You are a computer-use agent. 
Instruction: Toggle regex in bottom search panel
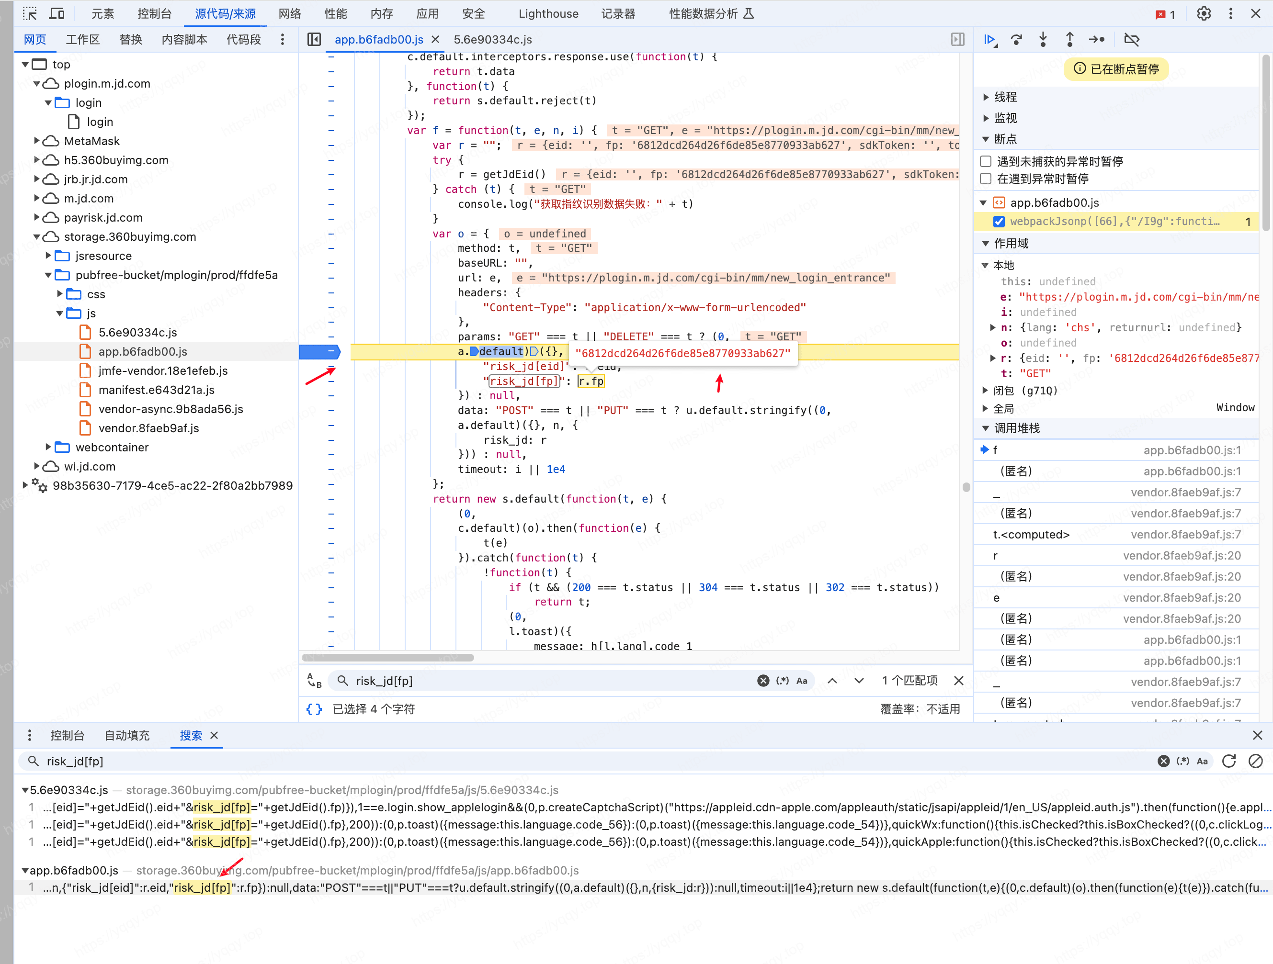pyautogui.click(x=1183, y=761)
